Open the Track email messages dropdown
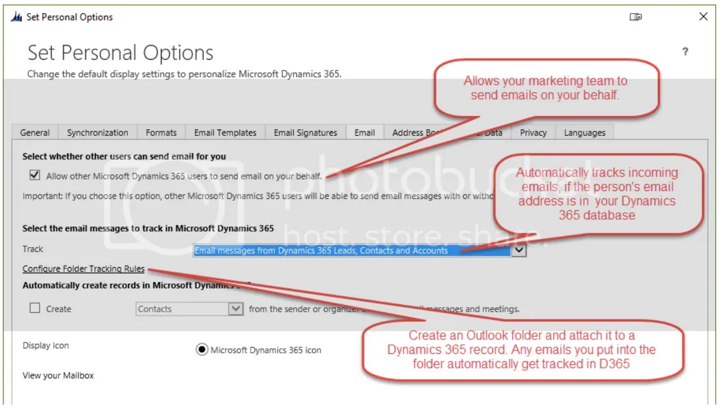719x408 pixels. click(x=359, y=251)
